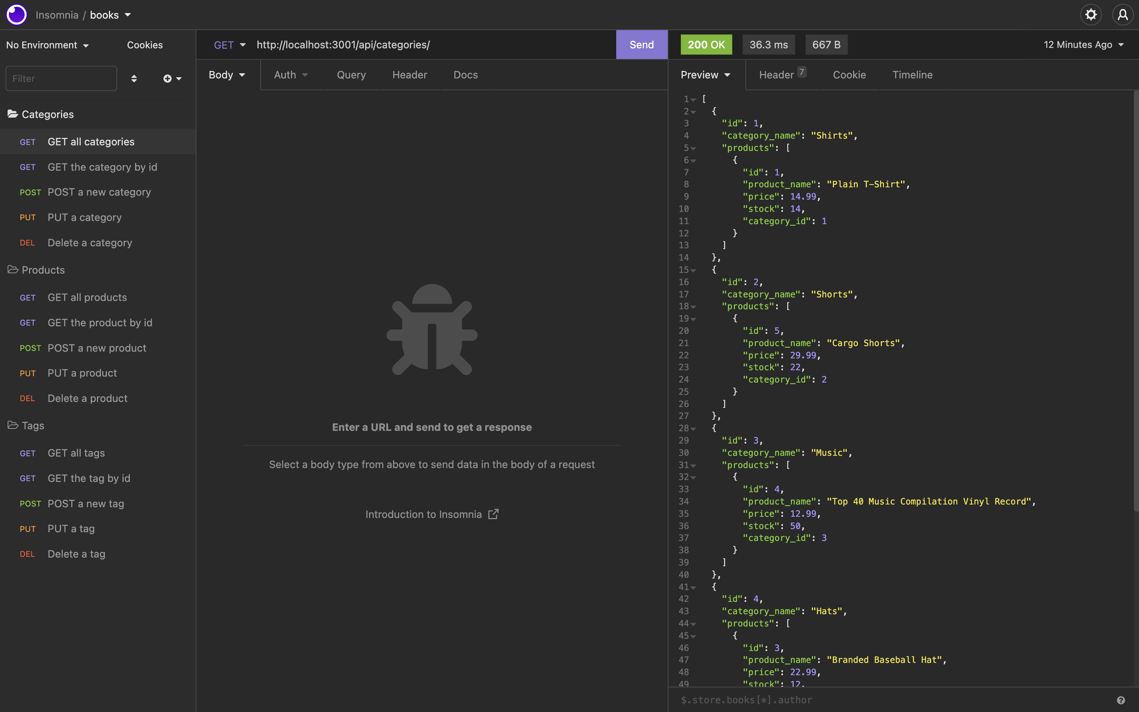Switch to the Cookie tab

point(849,74)
